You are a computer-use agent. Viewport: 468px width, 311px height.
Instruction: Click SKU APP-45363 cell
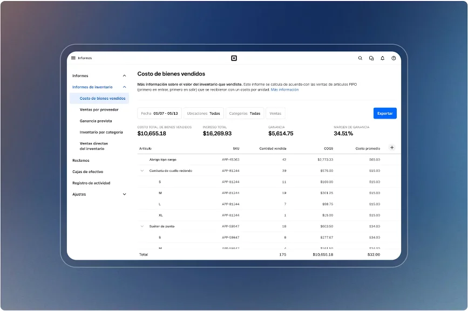(x=230, y=160)
